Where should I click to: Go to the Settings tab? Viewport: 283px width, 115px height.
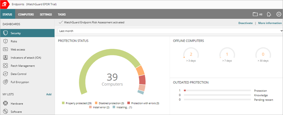(x=46, y=14)
